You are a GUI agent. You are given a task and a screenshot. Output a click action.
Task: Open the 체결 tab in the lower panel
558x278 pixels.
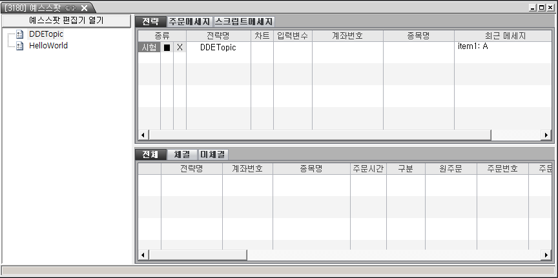tap(182, 155)
